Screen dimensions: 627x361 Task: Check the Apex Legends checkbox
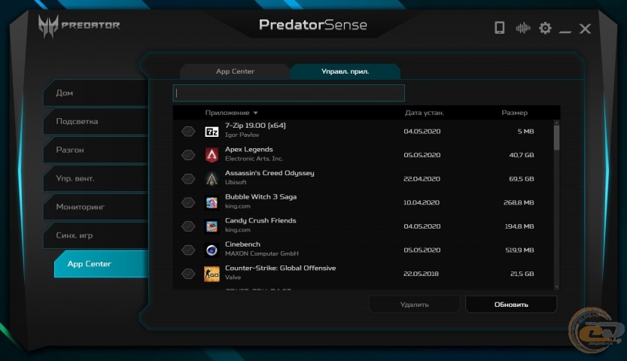click(188, 155)
